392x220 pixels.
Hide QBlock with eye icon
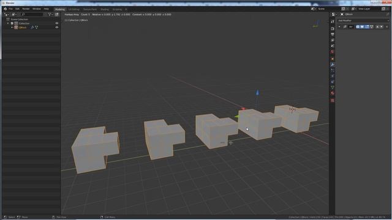(x=57, y=27)
